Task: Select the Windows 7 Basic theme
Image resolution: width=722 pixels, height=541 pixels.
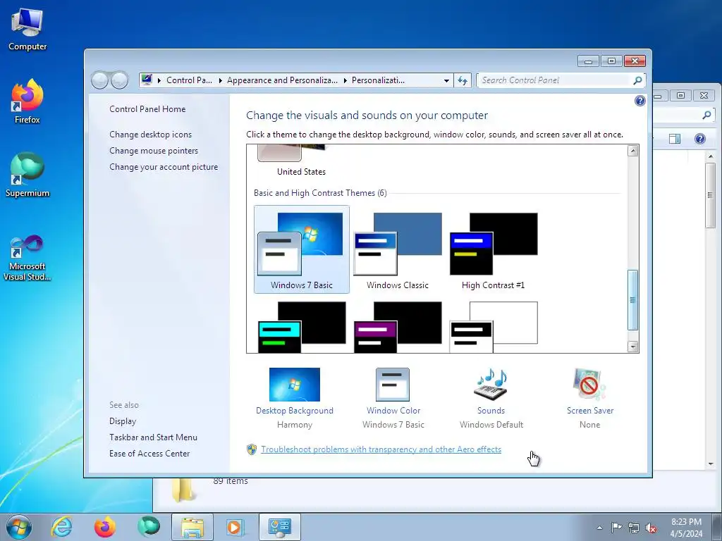Action: [302, 249]
